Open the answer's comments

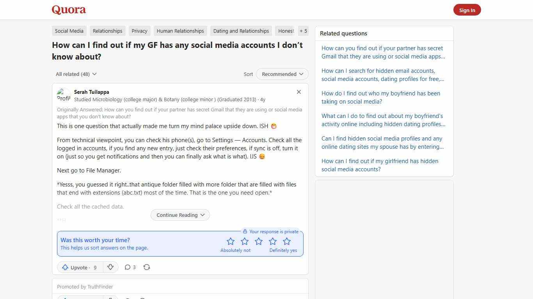130,267
